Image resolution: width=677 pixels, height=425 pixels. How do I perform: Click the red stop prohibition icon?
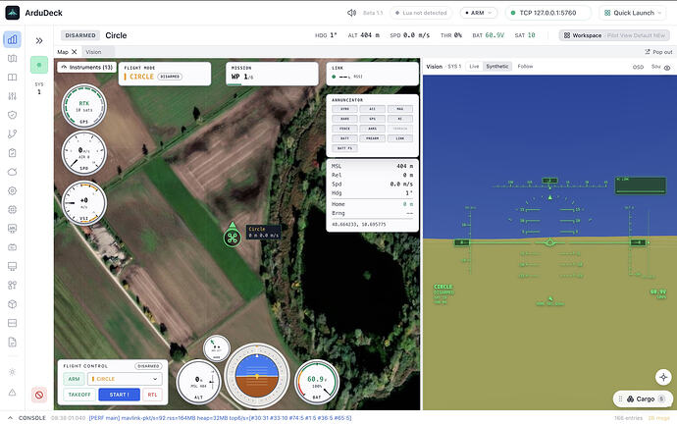coord(39,395)
